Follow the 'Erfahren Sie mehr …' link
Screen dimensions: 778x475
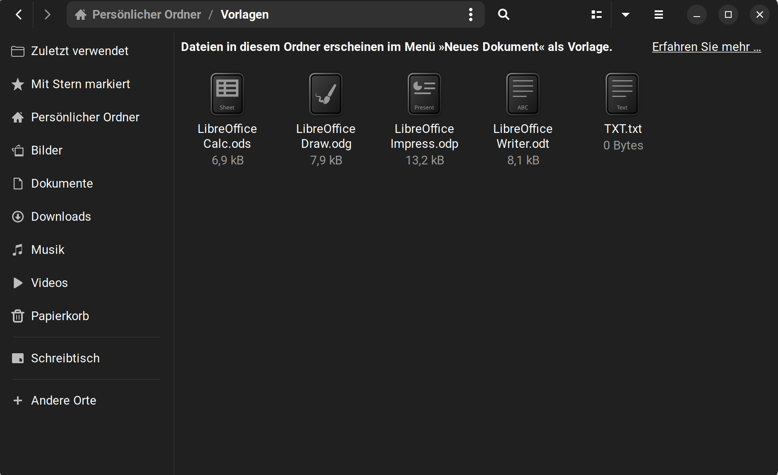point(706,47)
